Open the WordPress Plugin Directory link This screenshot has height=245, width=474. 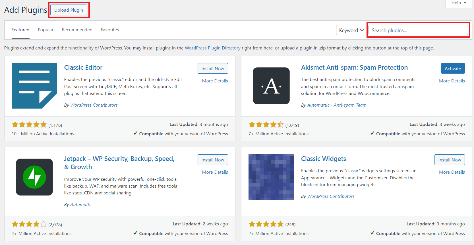[212, 48]
